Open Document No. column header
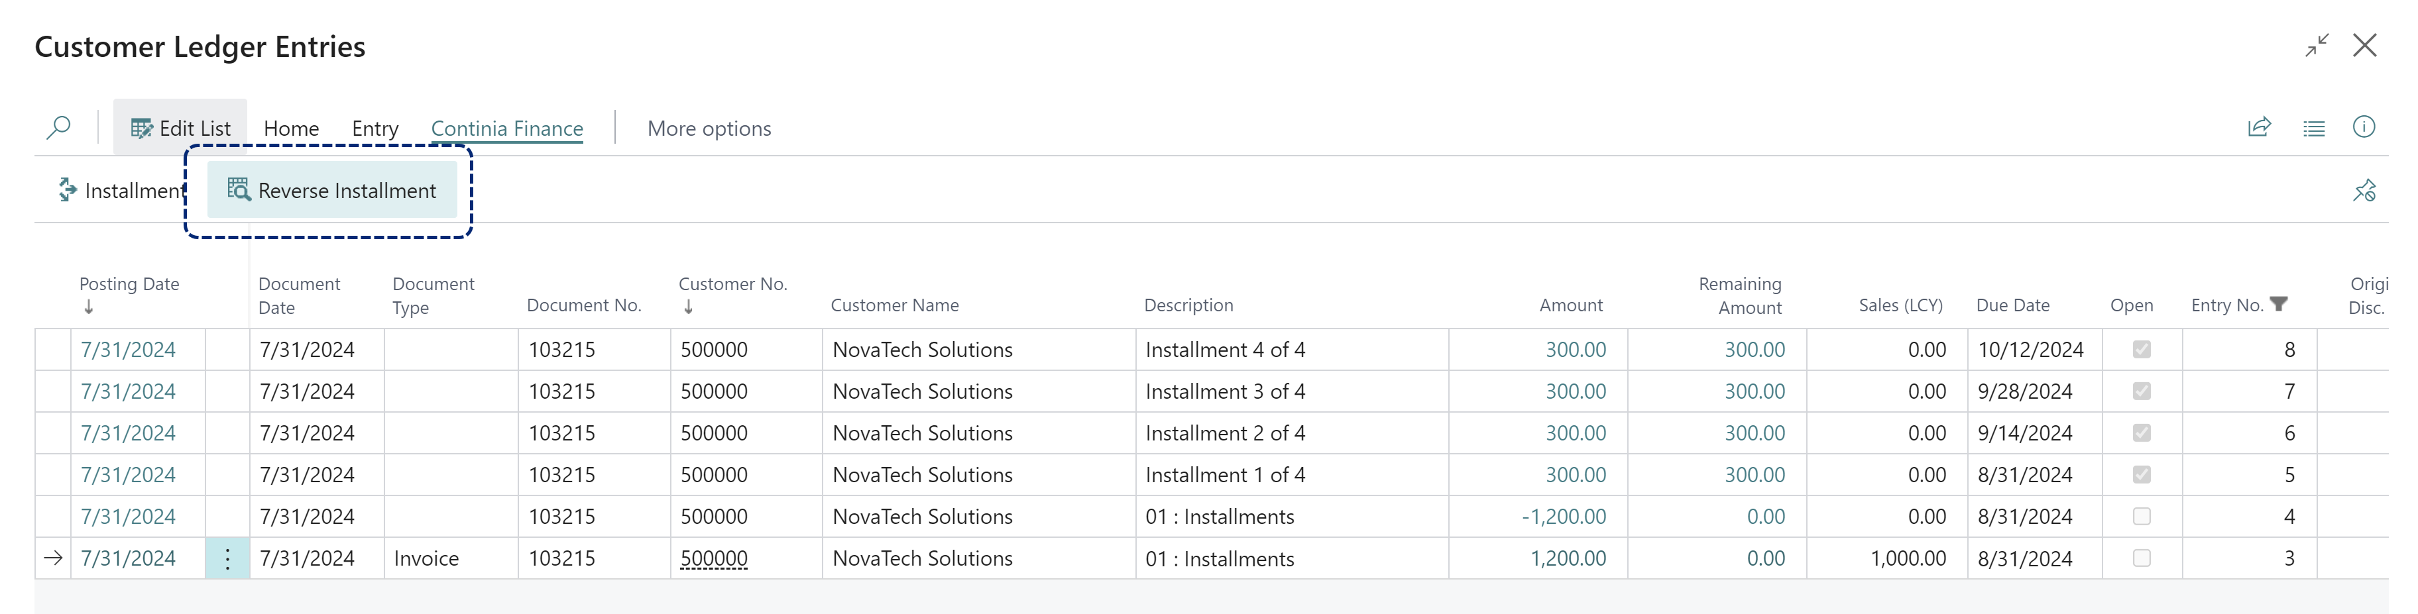The height and width of the screenshot is (614, 2418). tap(584, 305)
